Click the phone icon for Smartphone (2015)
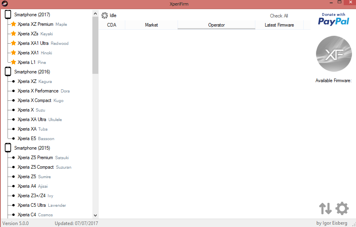The height and width of the screenshot is (227, 356). [x=8, y=148]
